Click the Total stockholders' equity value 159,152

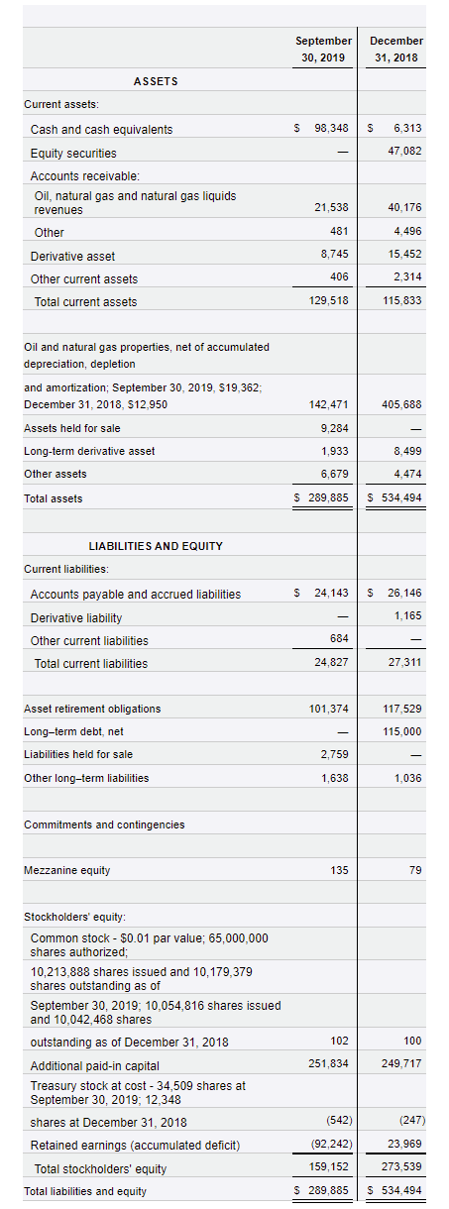click(329, 1166)
